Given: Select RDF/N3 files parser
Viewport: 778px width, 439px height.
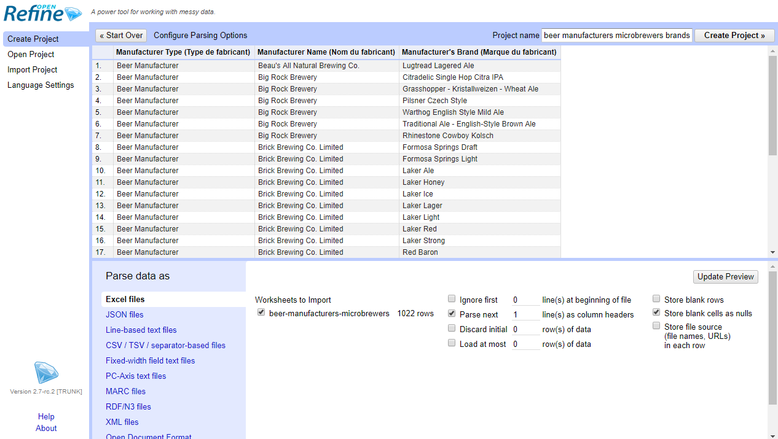Looking at the screenshot, I should pos(128,406).
